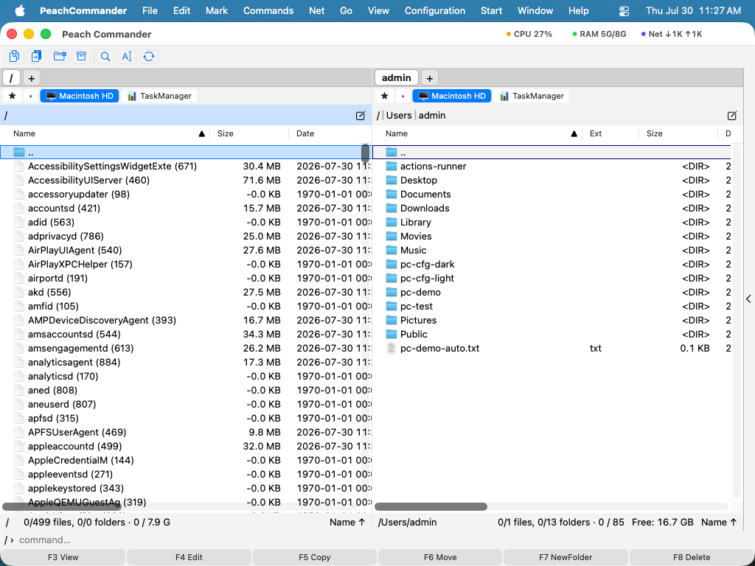Viewport: 755px width, 566px height.
Task: Click the right panel horizontal scrollbar
Action: (431, 506)
